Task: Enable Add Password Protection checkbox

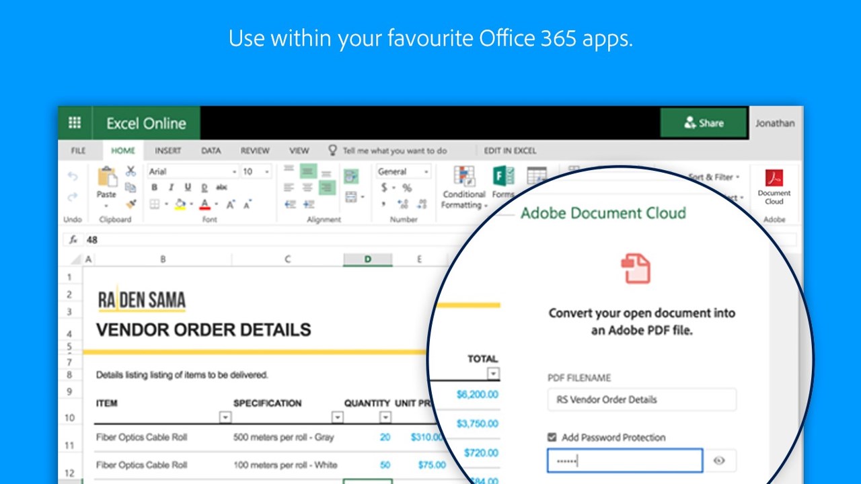Action: pos(552,437)
